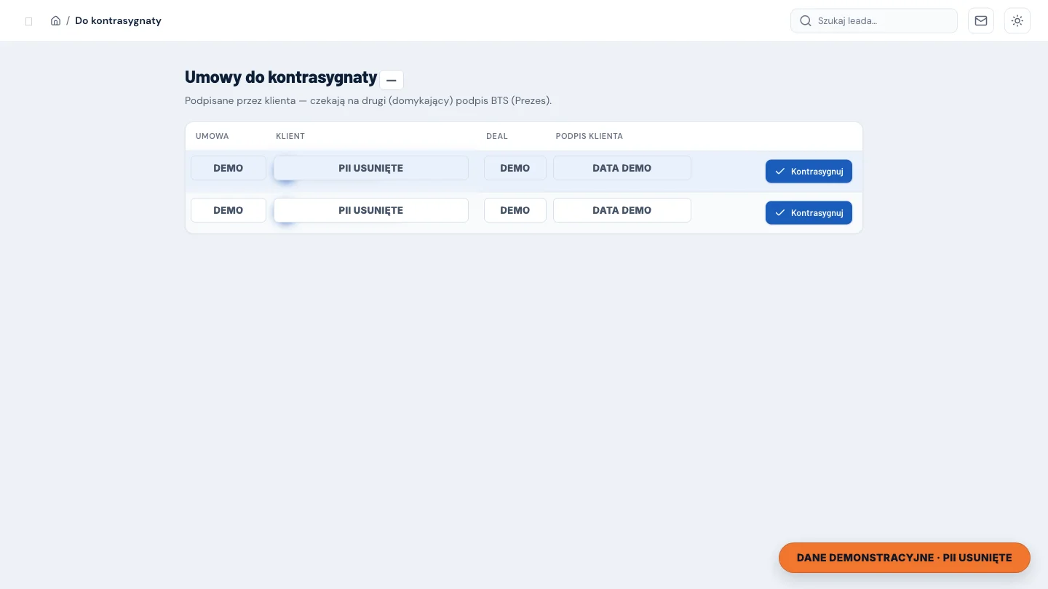Screen dimensions: 1048x589
Task: Click second row DATA DEMO cell
Action: (x=622, y=210)
